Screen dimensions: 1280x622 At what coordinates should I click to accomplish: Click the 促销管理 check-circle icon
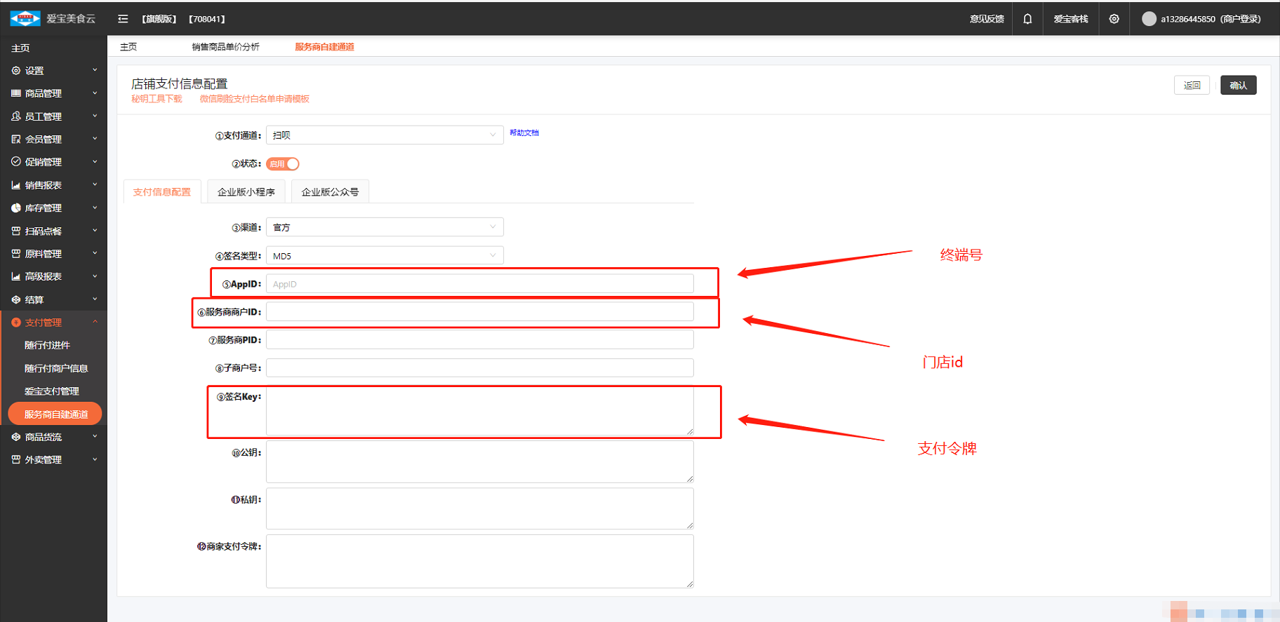(15, 162)
